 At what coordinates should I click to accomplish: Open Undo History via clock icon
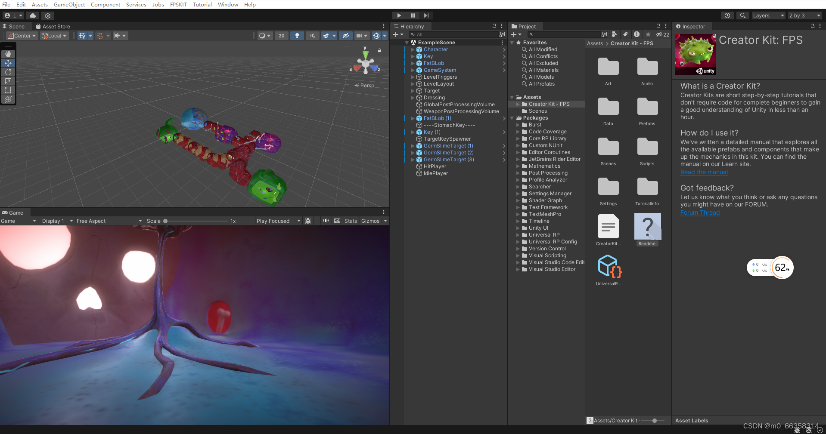727,15
